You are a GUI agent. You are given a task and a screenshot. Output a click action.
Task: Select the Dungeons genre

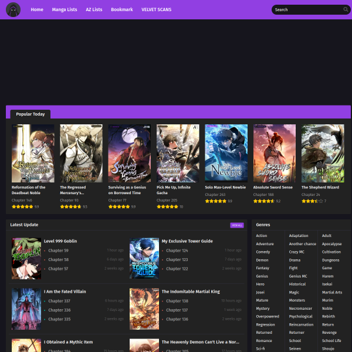click(331, 260)
